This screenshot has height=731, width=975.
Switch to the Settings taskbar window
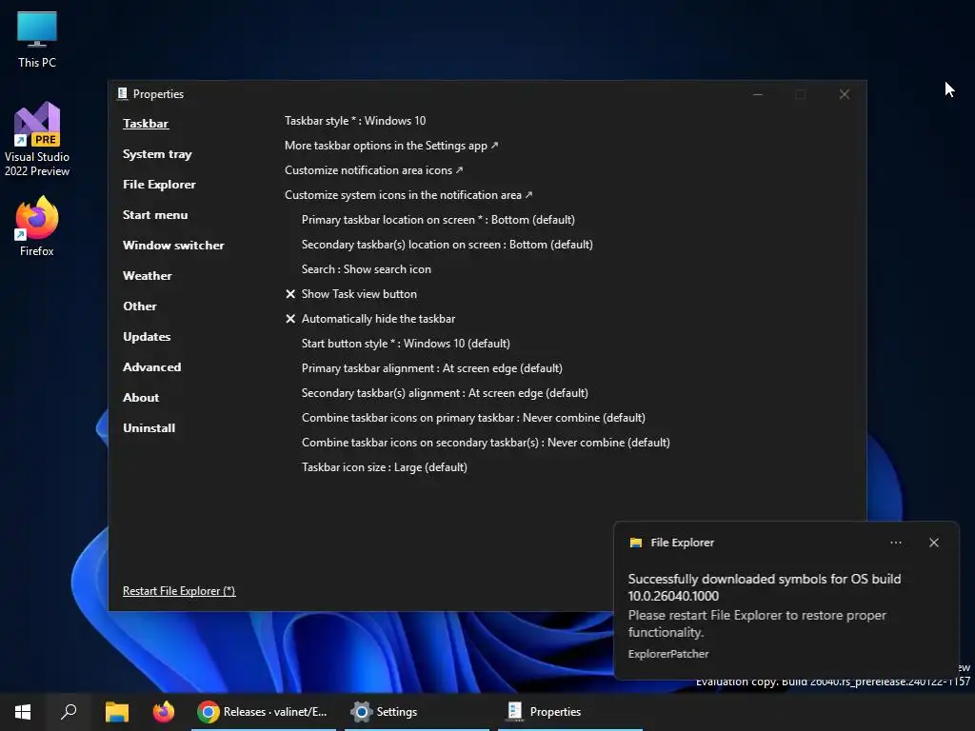417,712
